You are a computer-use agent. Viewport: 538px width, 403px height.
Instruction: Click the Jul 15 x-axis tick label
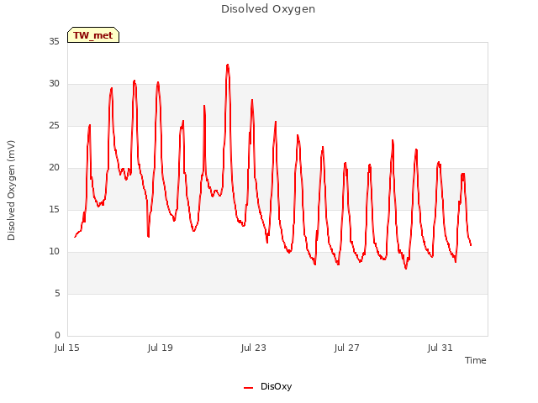(x=67, y=348)
